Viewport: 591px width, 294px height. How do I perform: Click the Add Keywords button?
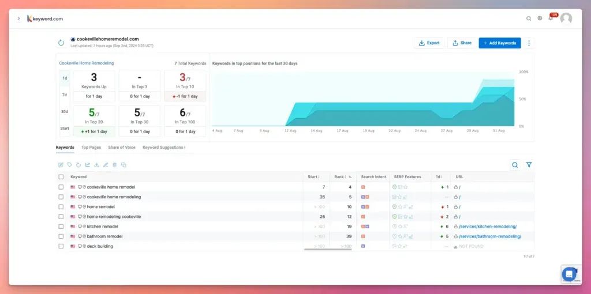tap(500, 43)
